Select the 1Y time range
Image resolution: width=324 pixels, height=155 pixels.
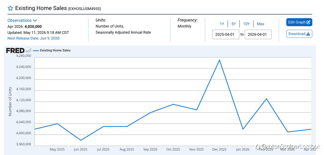click(x=222, y=24)
